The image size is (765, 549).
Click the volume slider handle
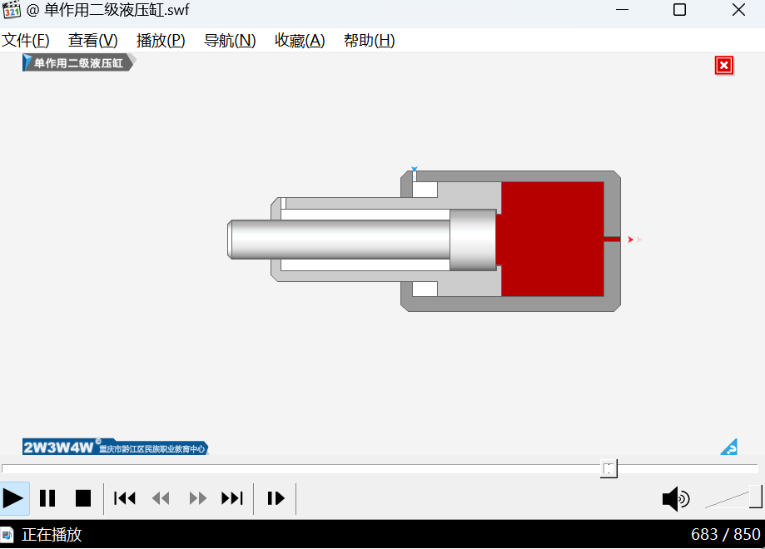pyautogui.click(x=755, y=497)
